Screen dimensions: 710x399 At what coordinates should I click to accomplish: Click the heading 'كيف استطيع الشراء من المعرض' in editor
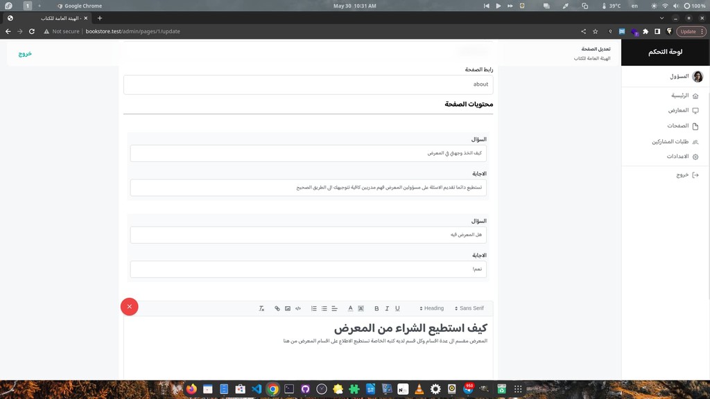(410, 328)
